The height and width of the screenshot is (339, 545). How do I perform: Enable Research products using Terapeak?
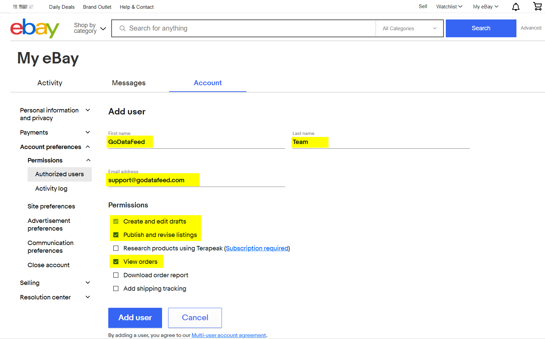116,248
